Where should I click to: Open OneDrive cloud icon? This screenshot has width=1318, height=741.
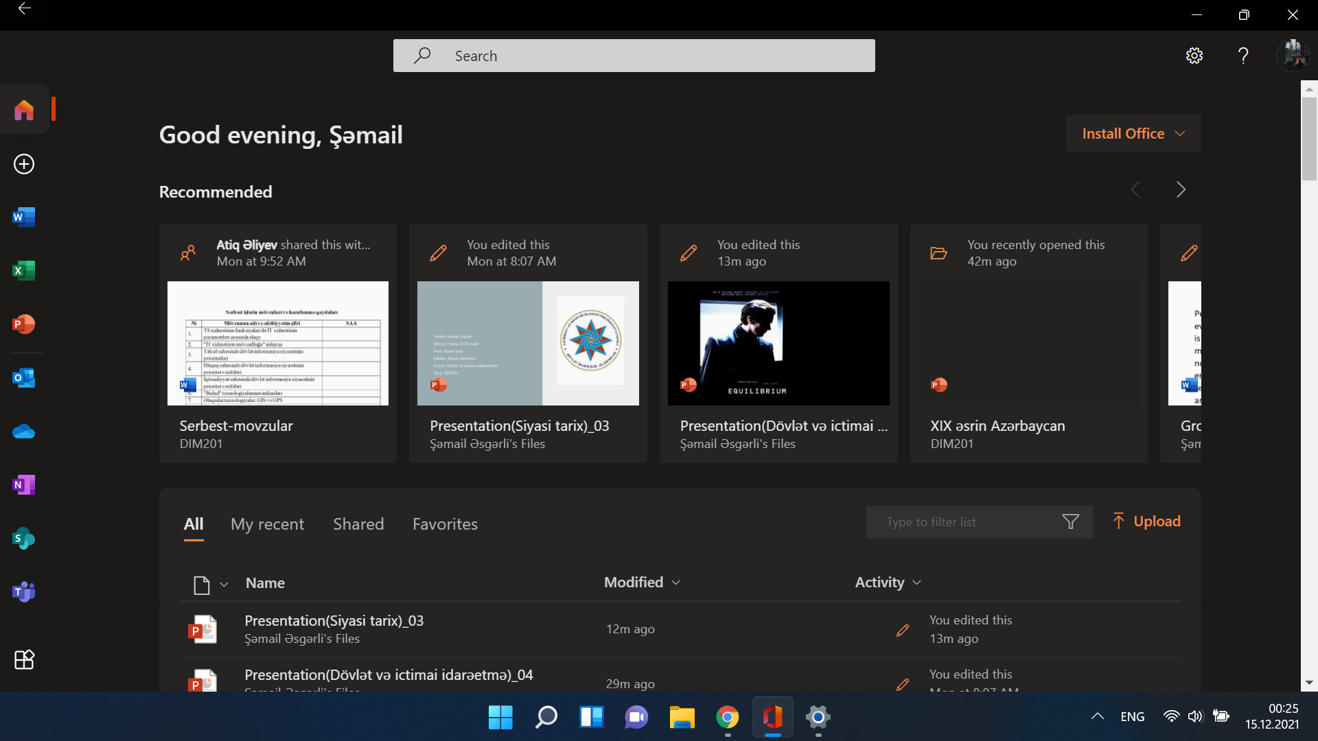tap(24, 432)
